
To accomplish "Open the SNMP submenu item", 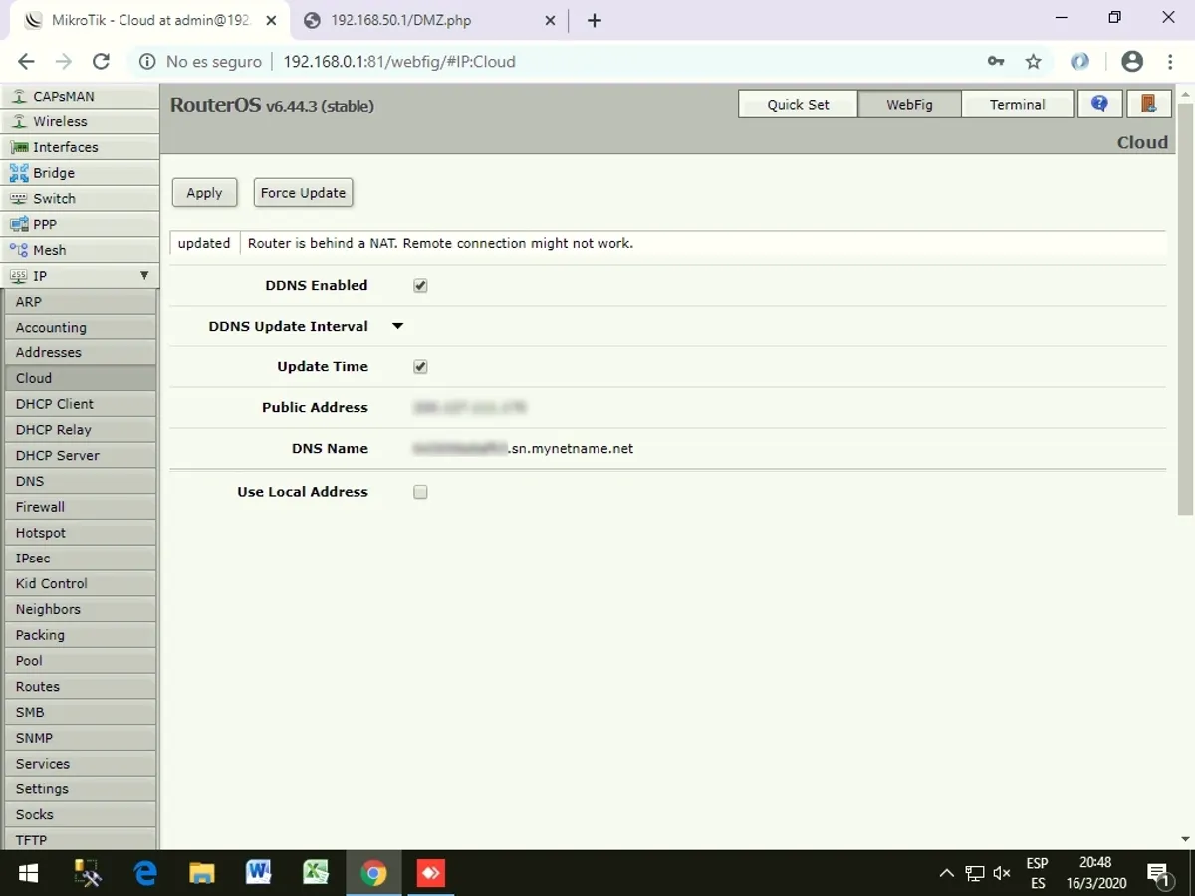I will tap(80, 739).
